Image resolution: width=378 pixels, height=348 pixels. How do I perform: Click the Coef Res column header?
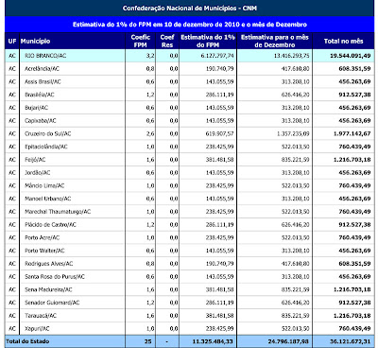pyautogui.click(x=167, y=42)
